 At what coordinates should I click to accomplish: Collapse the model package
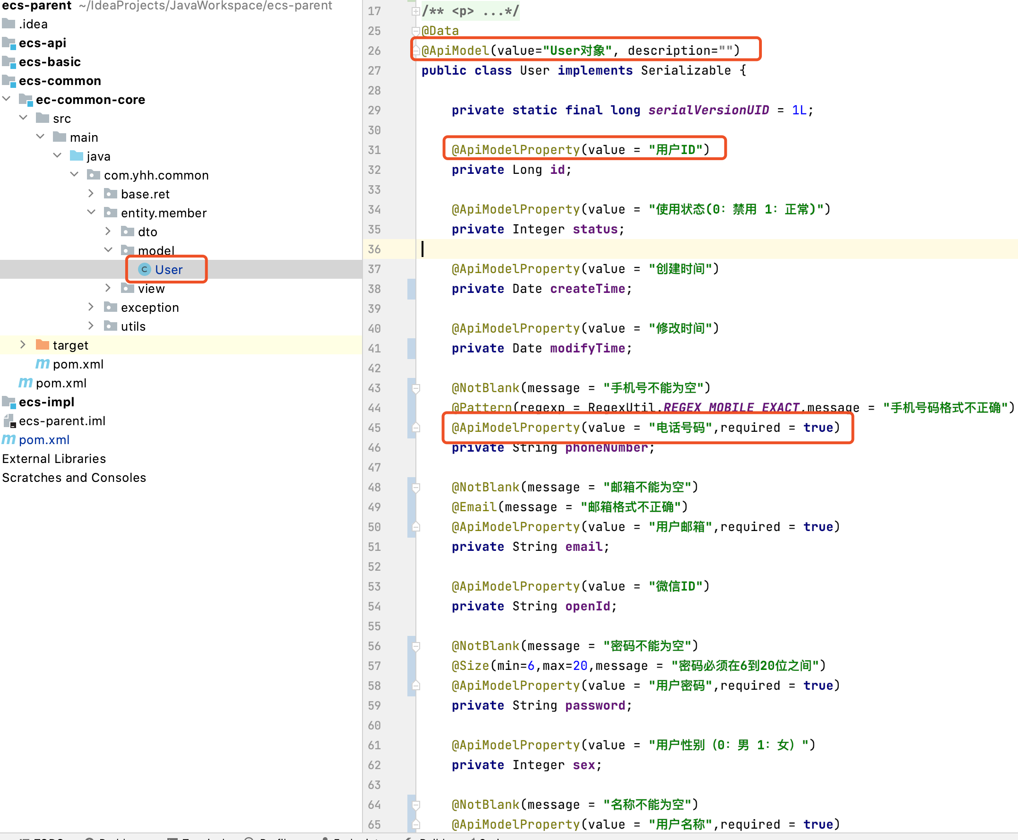108,250
